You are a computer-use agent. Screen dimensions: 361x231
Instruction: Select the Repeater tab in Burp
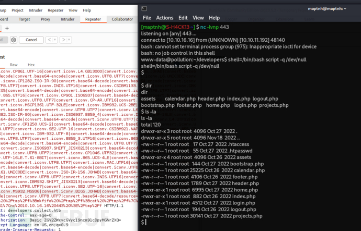tap(93, 19)
